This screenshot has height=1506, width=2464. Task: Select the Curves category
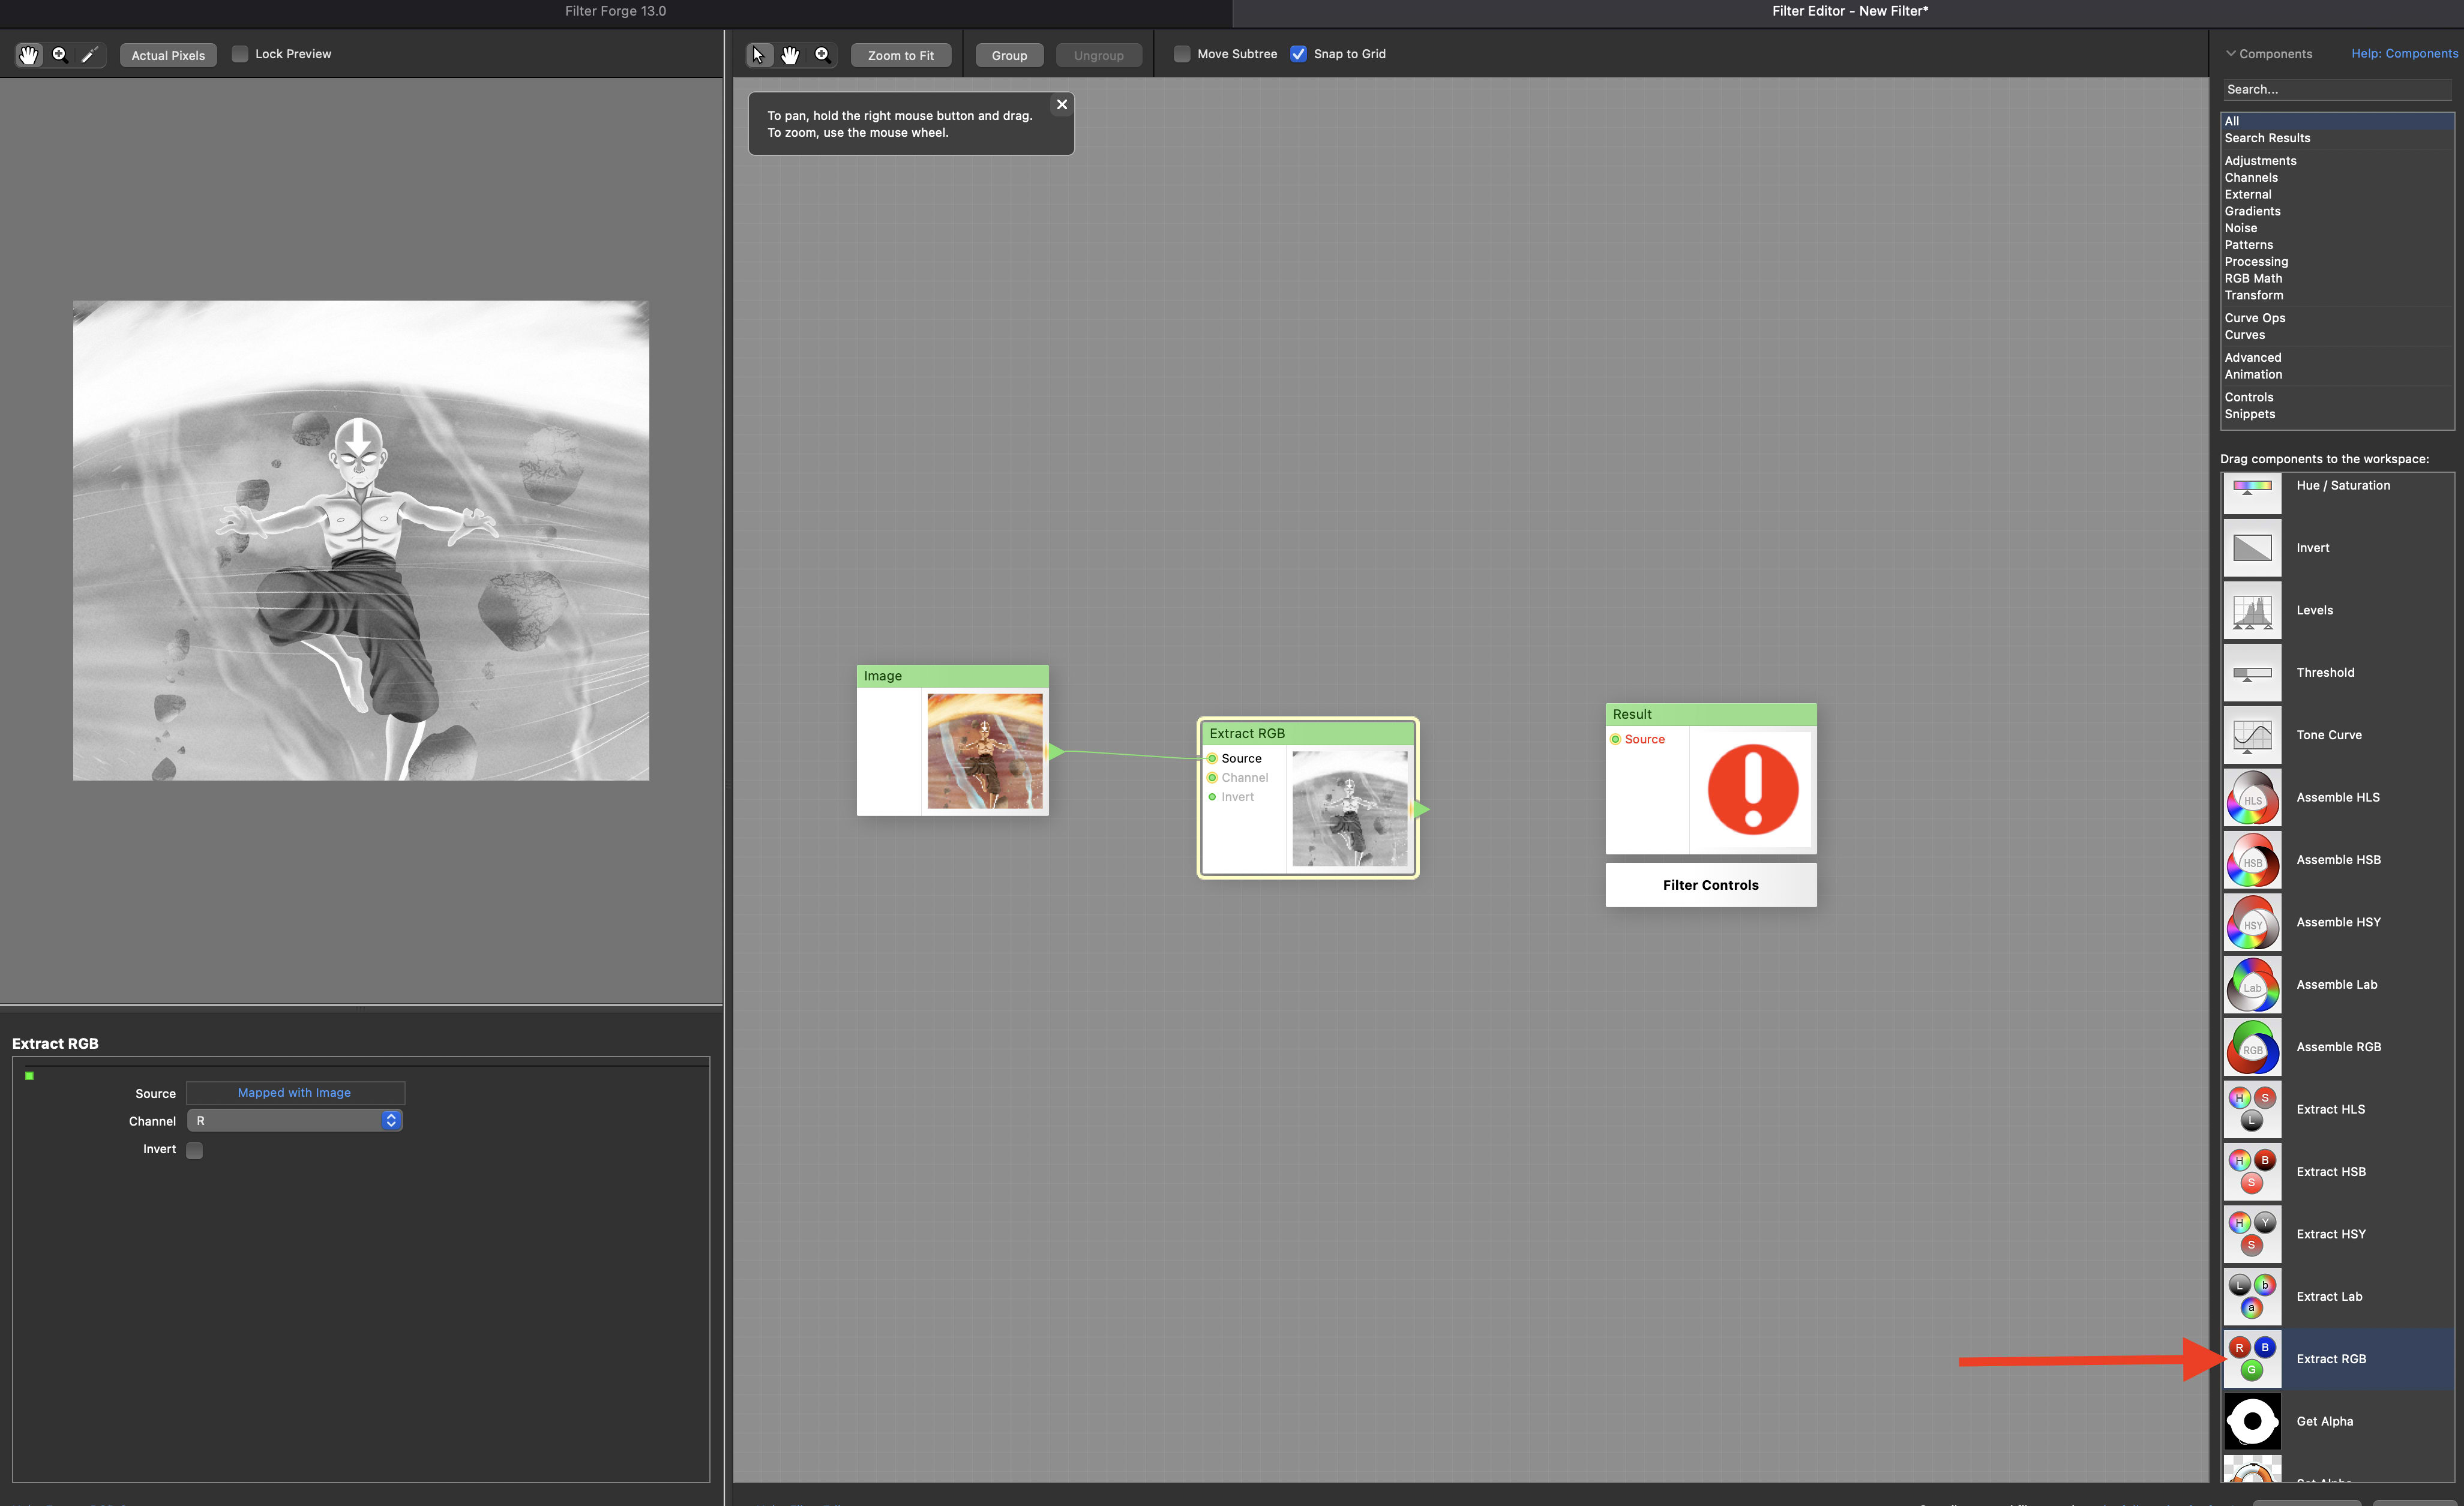click(x=2337, y=335)
